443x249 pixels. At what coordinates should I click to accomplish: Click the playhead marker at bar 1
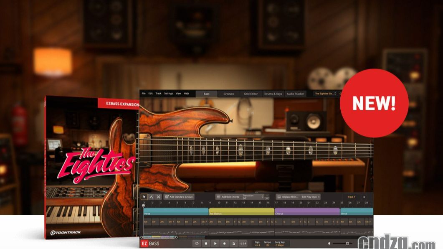coord(144,205)
